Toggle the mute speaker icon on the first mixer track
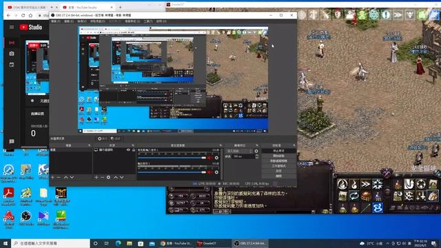The image size is (441, 248). (x=209, y=158)
